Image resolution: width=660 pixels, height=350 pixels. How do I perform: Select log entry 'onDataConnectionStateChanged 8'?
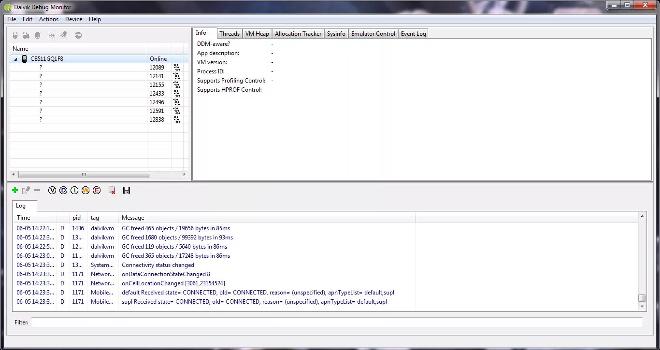click(x=166, y=274)
